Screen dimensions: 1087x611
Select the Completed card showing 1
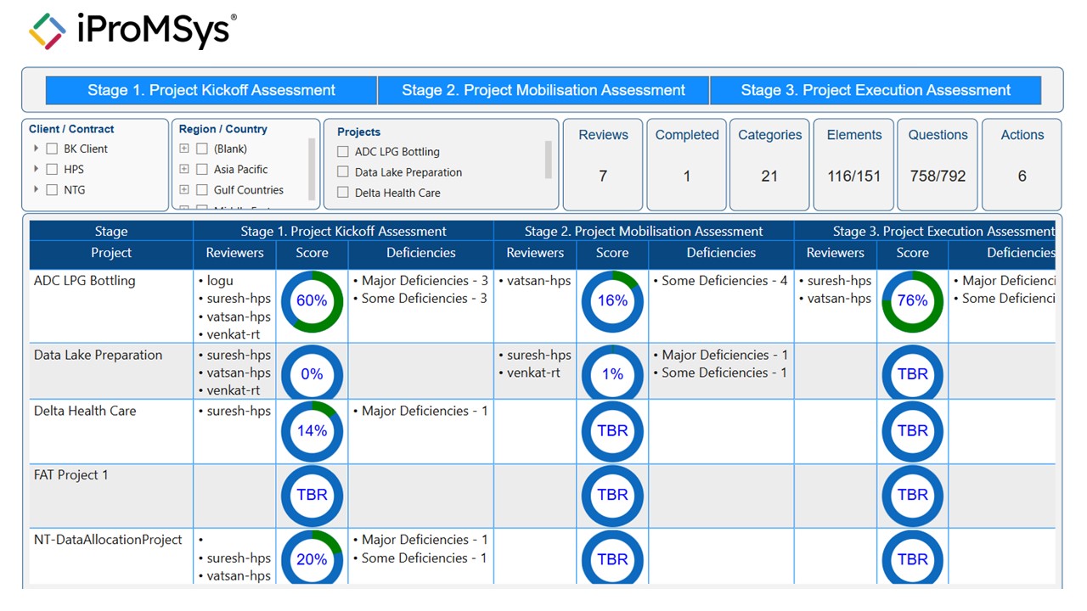(x=687, y=165)
